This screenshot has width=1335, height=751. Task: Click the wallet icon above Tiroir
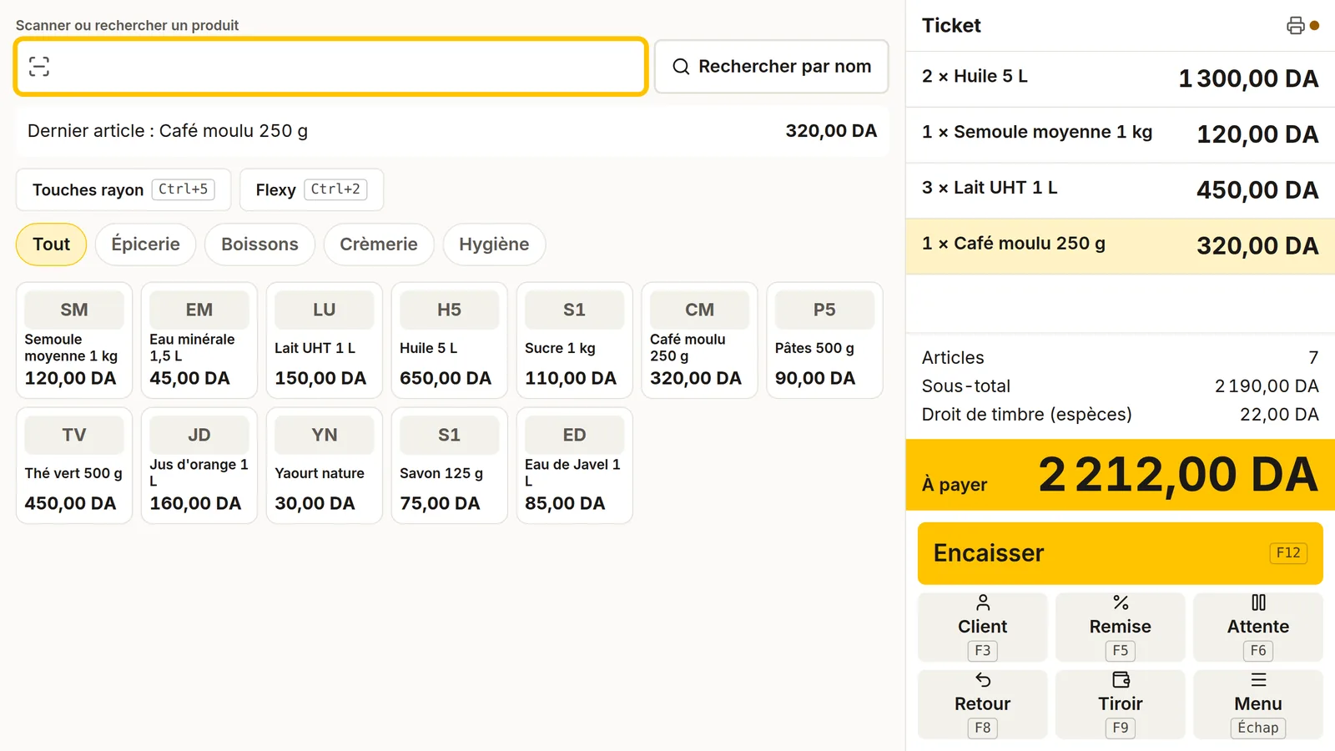point(1121,680)
